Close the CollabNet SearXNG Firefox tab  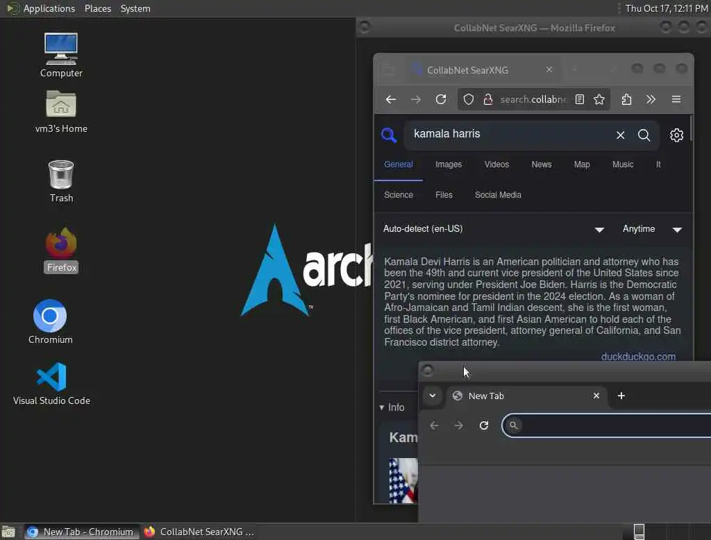[x=549, y=69]
